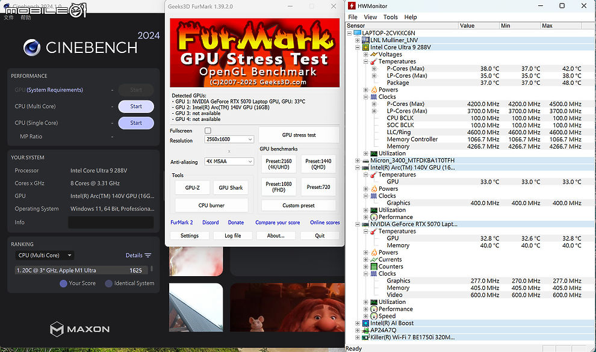Viewport: 596px width, 352px height.
Task: Quit FurMark with the Quit button
Action: [x=320, y=236]
